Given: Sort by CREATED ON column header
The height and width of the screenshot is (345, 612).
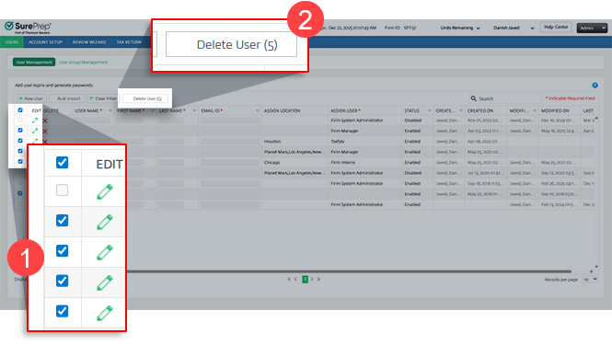Looking at the screenshot, I should pos(480,110).
